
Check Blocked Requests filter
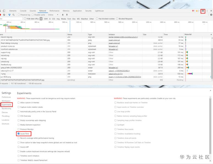click(117, 19)
